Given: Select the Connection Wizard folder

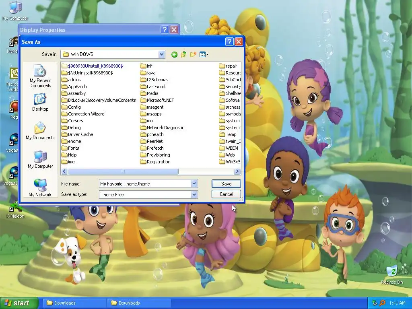Looking at the screenshot, I should click(83, 114).
